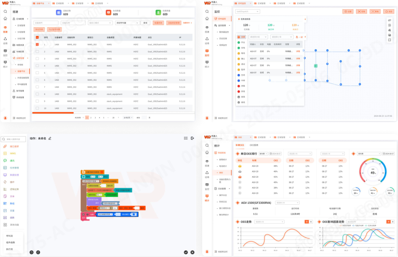Choose the 其他功能 block category
This screenshot has width=398, height=257.
pyautogui.click(x=11, y=225)
